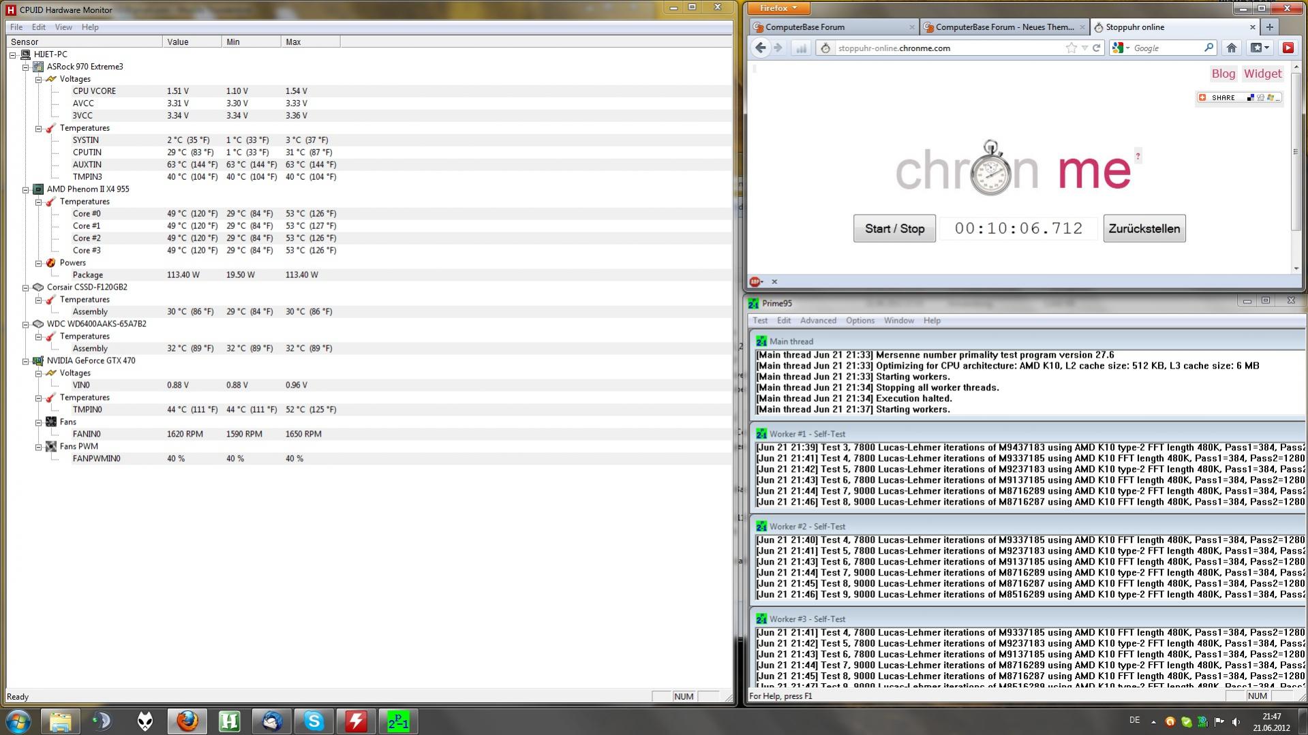Open File menu in Hardware Monitor
This screenshot has height=735, width=1308.
pos(16,27)
